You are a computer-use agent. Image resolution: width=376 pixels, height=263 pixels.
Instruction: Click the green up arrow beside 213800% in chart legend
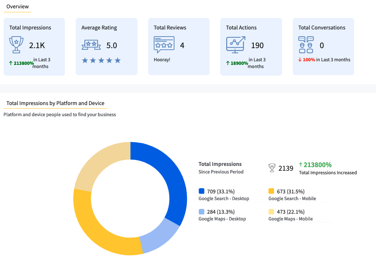click(x=301, y=165)
